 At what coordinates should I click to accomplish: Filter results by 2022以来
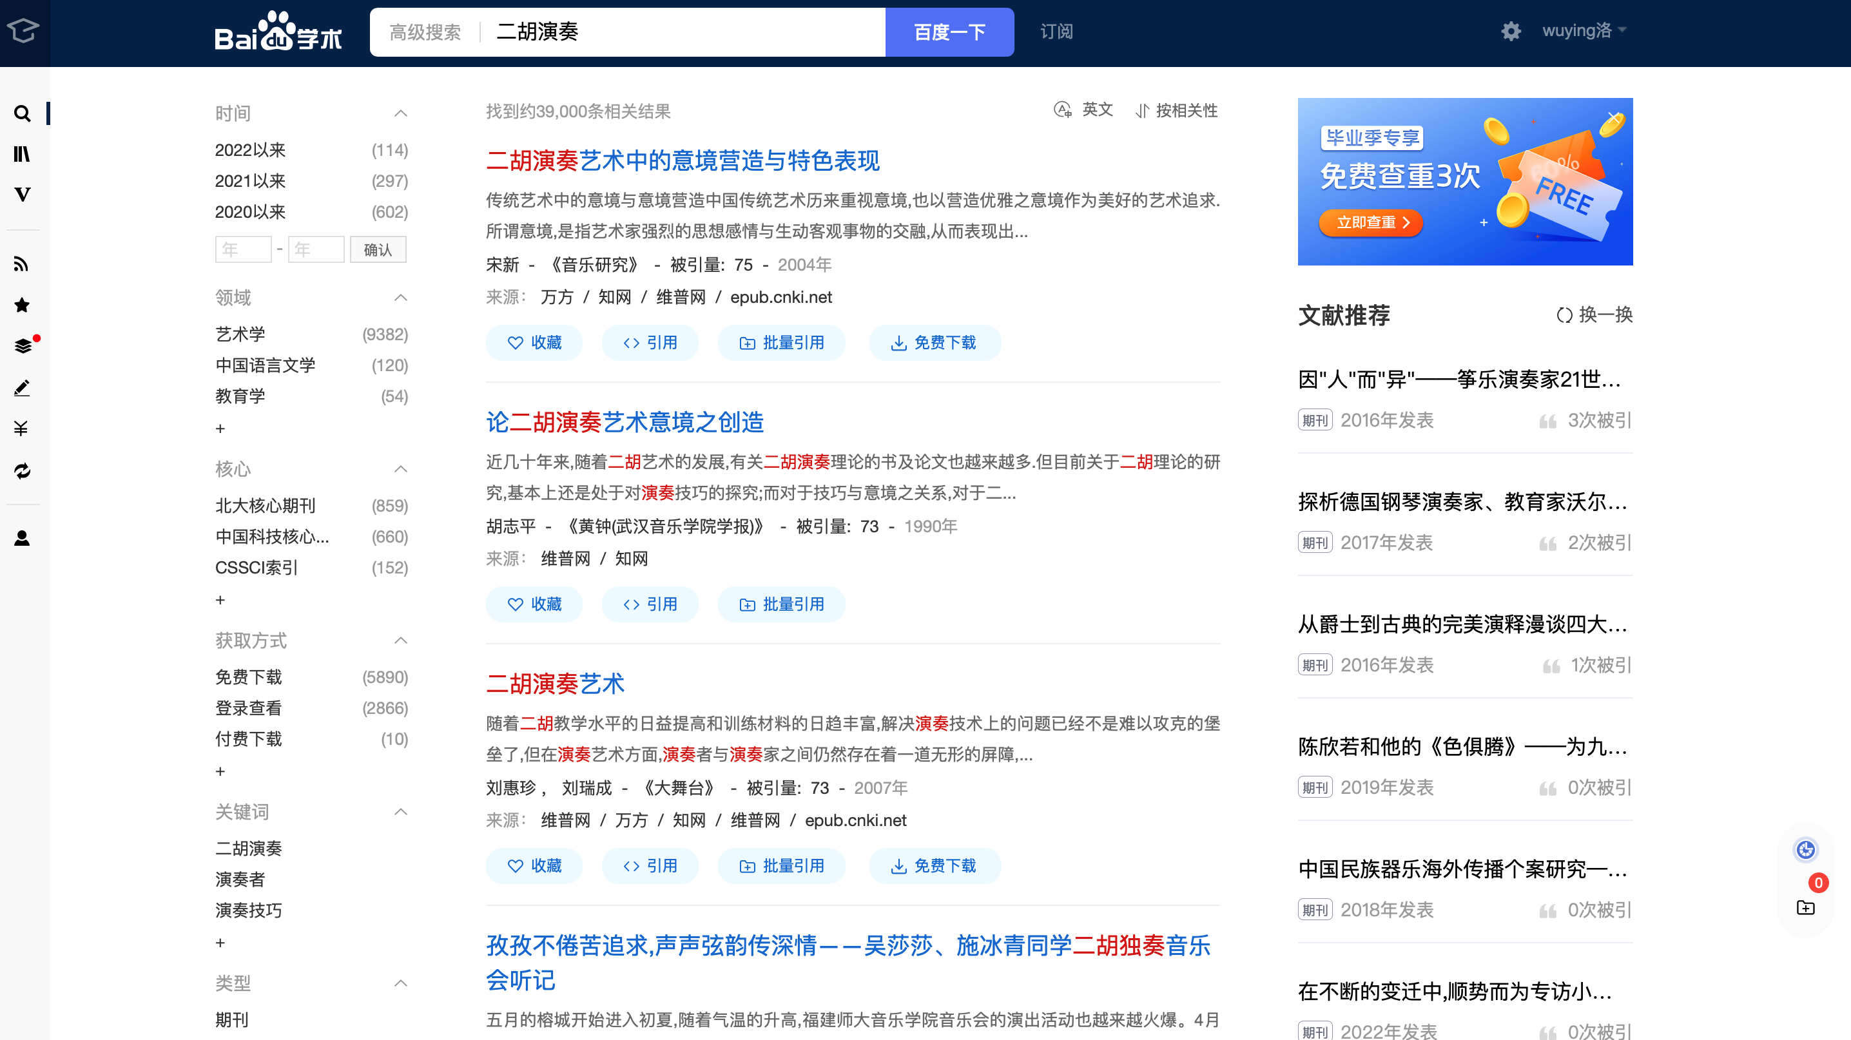point(250,150)
